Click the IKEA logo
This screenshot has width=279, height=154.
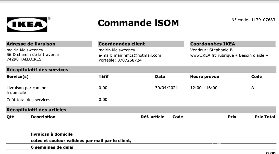(x=27, y=24)
